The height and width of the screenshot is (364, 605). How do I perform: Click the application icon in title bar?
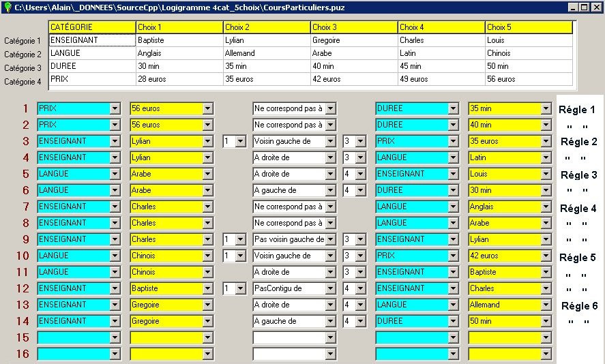click(x=8, y=7)
